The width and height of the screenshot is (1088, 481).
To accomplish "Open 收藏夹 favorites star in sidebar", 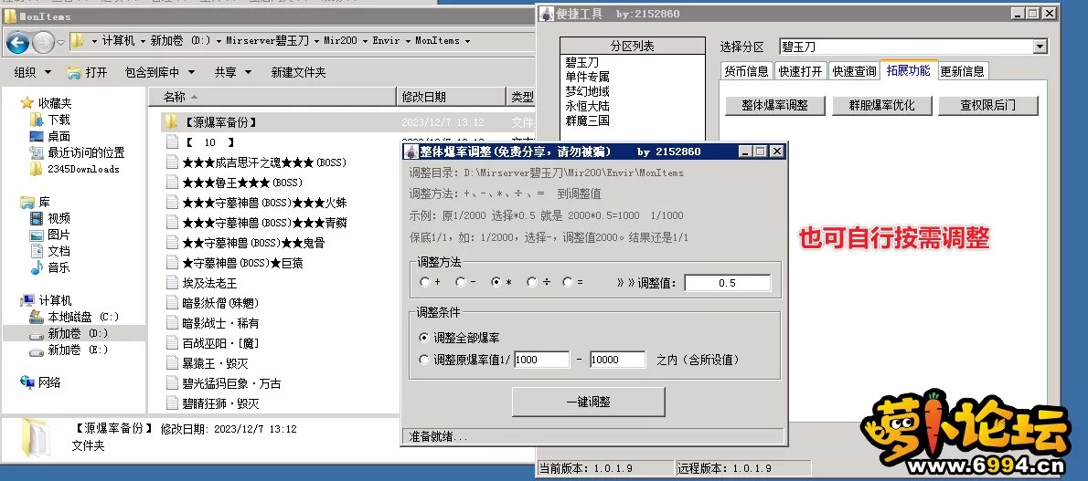I will point(27,103).
